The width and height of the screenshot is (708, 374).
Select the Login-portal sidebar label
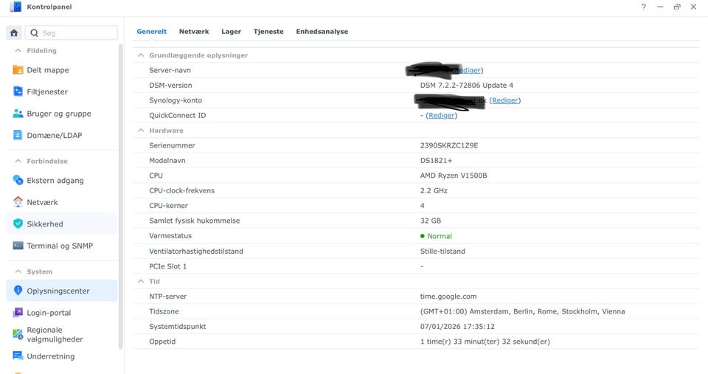click(49, 313)
